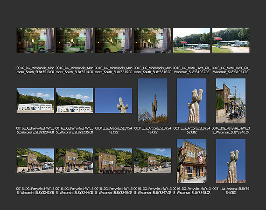Select the Motel HWY 60 5L8Y3196 thumbnail

click(192, 41)
